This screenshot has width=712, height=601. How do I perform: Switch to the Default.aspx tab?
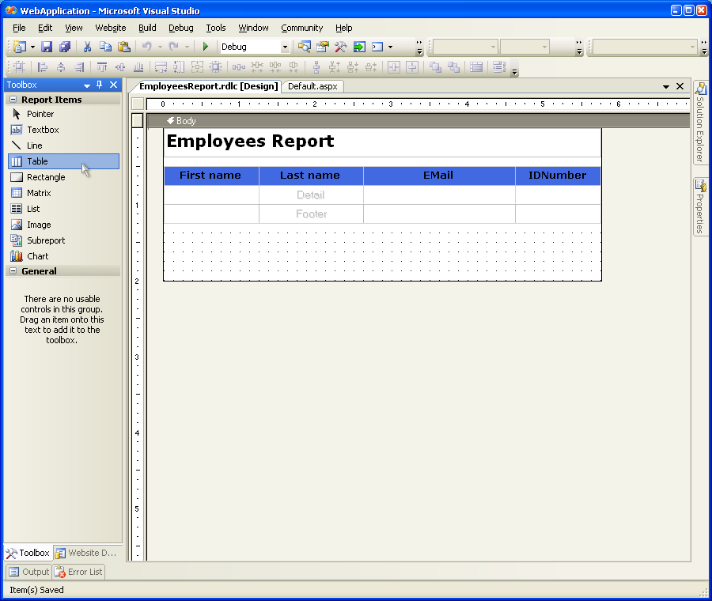coord(312,86)
